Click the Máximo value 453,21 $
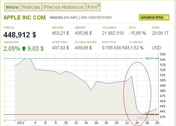This screenshot has width=176, height=126. (x=60, y=33)
